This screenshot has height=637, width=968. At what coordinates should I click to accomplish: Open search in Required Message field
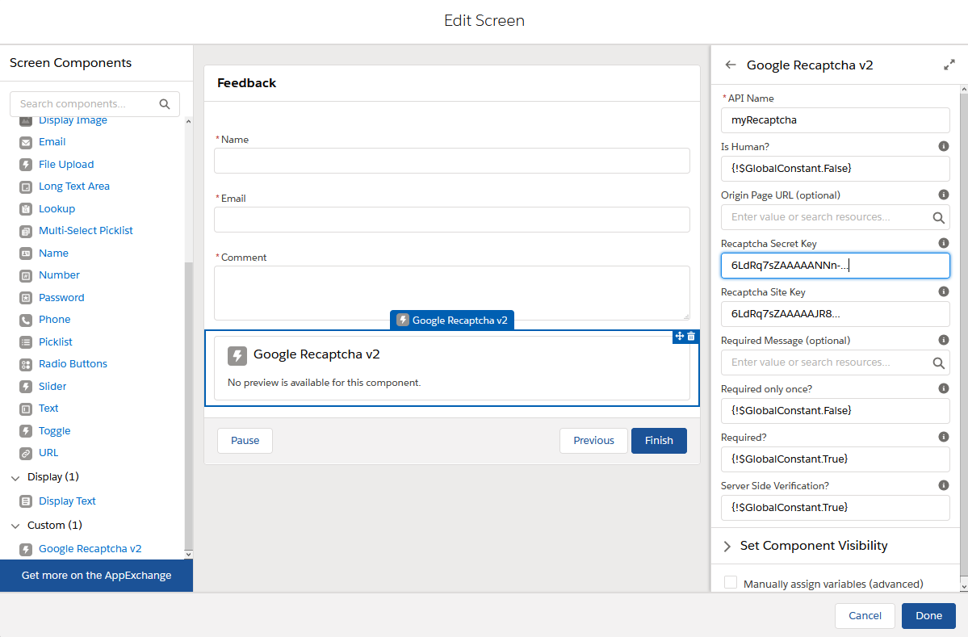click(x=938, y=363)
